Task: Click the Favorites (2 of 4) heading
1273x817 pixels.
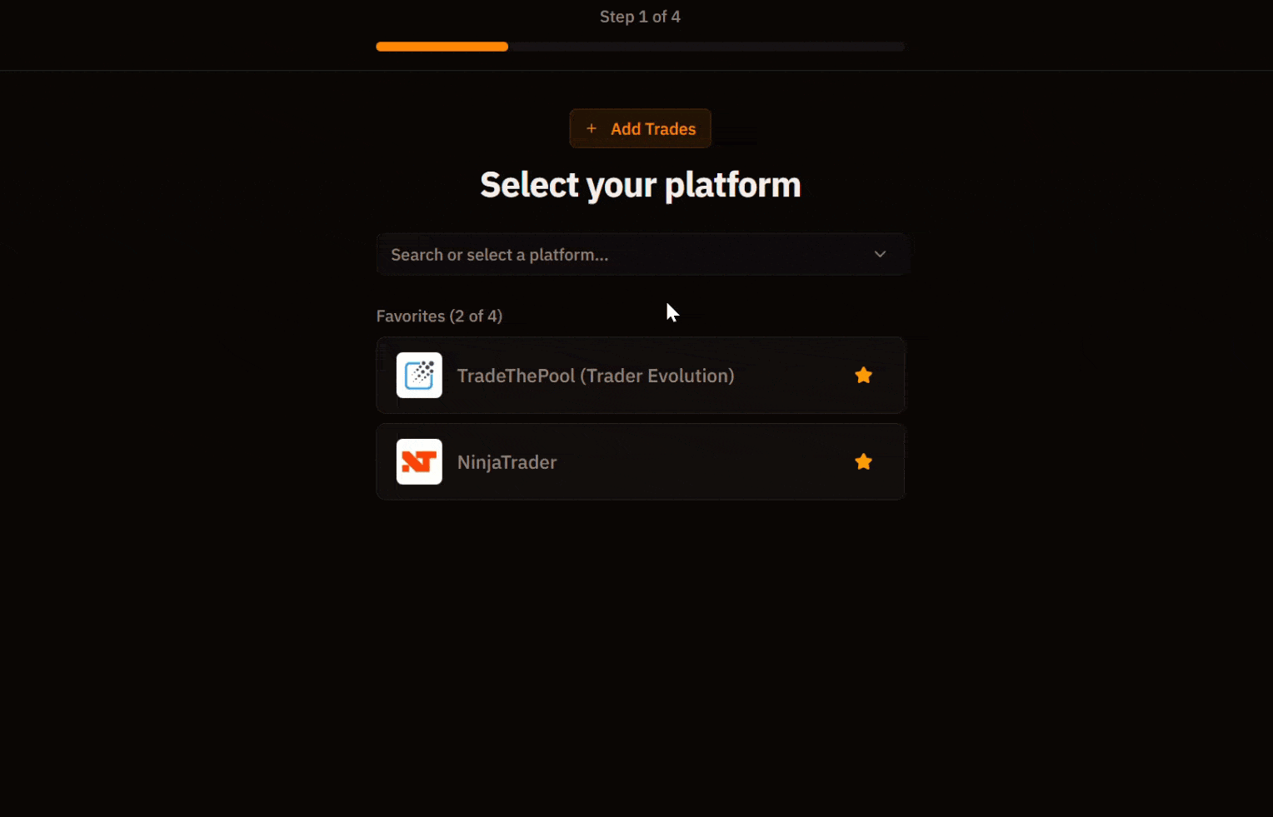Action: (439, 316)
